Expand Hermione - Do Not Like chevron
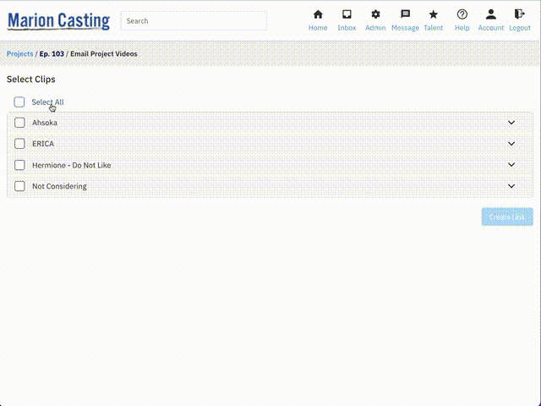This screenshot has height=406, width=541. tap(511, 165)
